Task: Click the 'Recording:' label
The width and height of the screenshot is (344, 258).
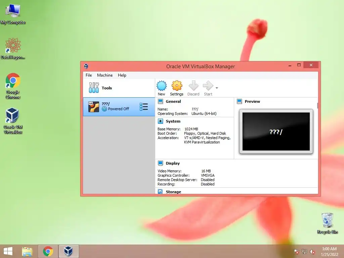Action: (166, 184)
